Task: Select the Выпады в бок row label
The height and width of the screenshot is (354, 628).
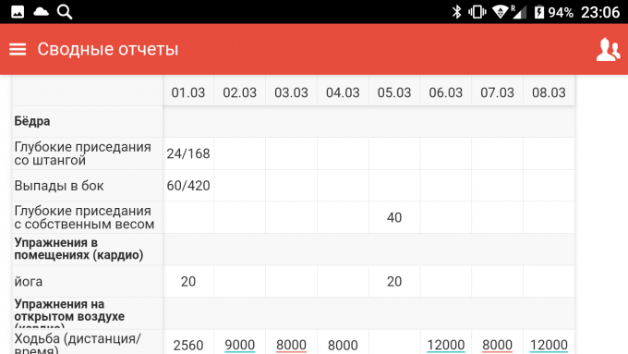Action: [59, 186]
